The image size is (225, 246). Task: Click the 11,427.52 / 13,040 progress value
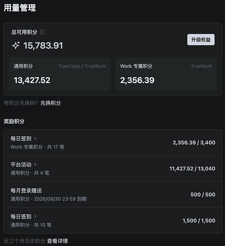(192, 169)
